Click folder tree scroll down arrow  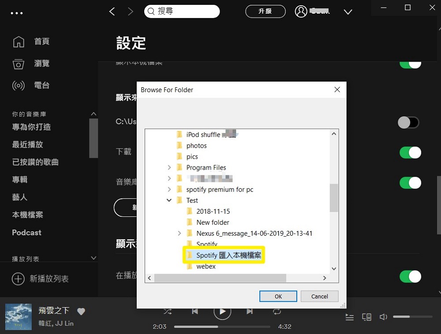(334, 268)
